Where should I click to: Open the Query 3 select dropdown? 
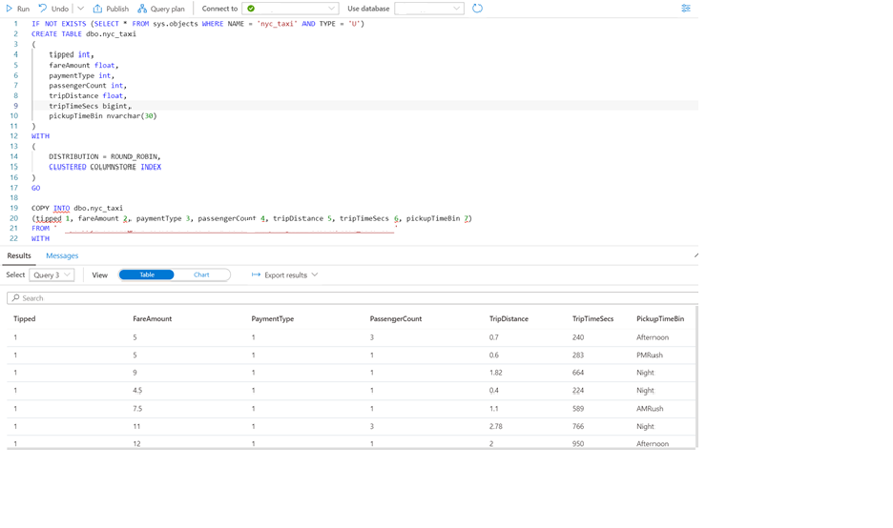tap(52, 274)
